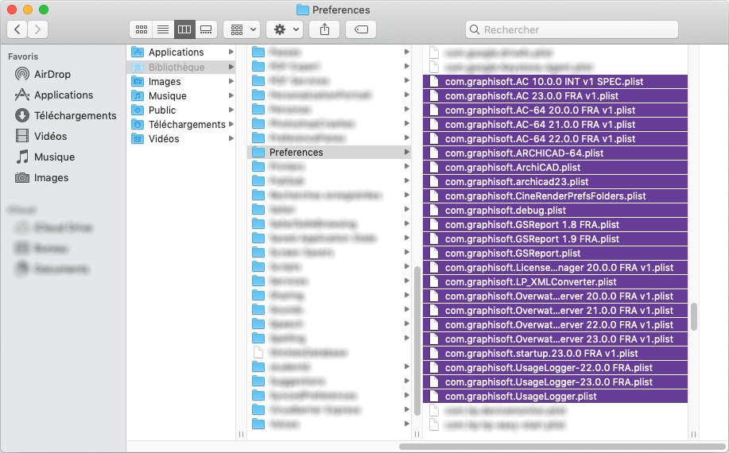The image size is (729, 453).
Task: Expand arrow next to column-one Vidéos folder
Action: point(231,138)
